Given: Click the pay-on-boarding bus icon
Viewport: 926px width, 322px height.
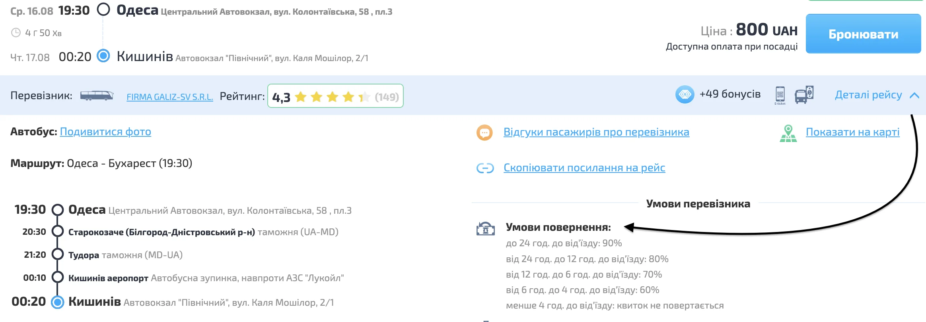Looking at the screenshot, I should 804,95.
